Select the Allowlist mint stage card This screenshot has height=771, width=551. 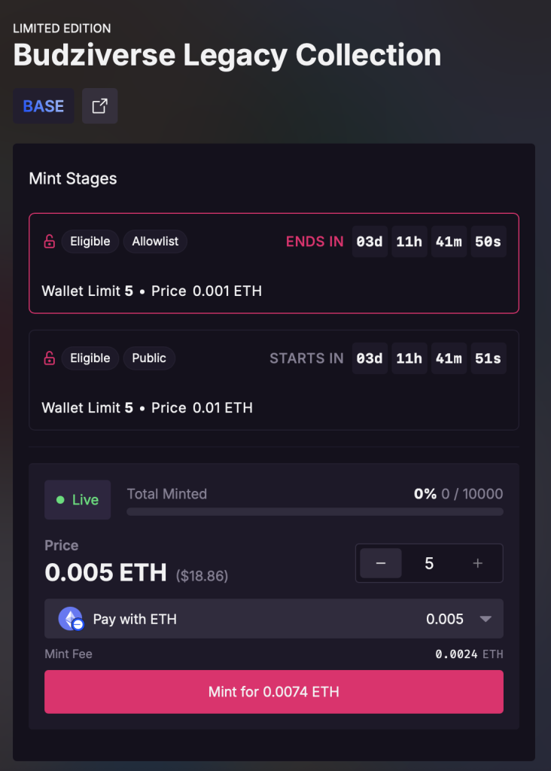[x=274, y=263]
